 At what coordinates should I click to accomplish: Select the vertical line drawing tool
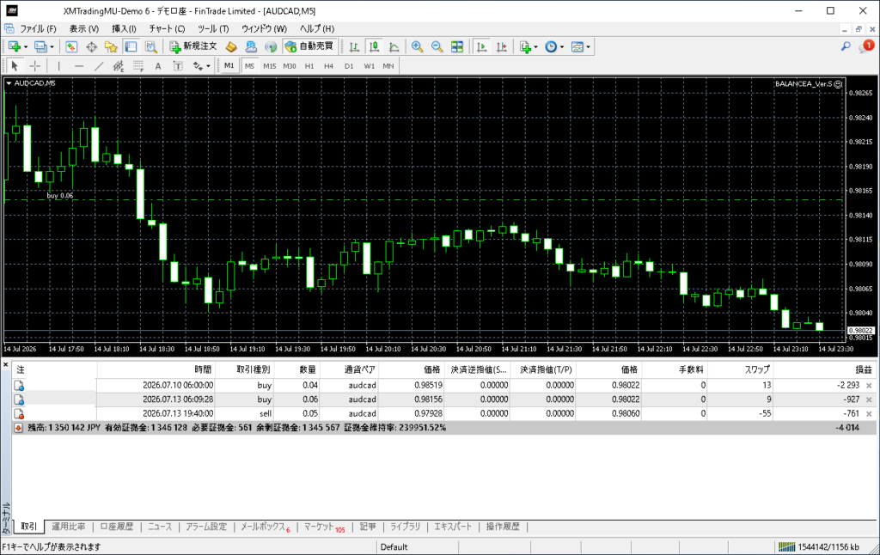(59, 66)
